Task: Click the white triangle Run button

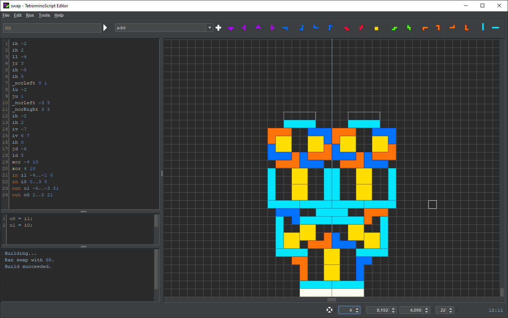Action: tap(105, 28)
